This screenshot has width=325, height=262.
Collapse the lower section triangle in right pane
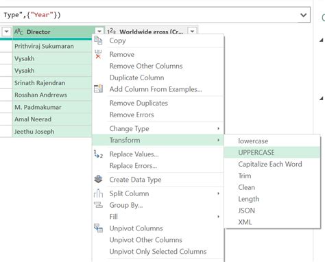(x=322, y=98)
